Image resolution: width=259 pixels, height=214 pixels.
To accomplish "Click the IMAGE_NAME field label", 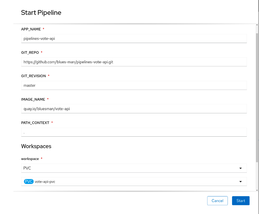I will tap(33, 99).
